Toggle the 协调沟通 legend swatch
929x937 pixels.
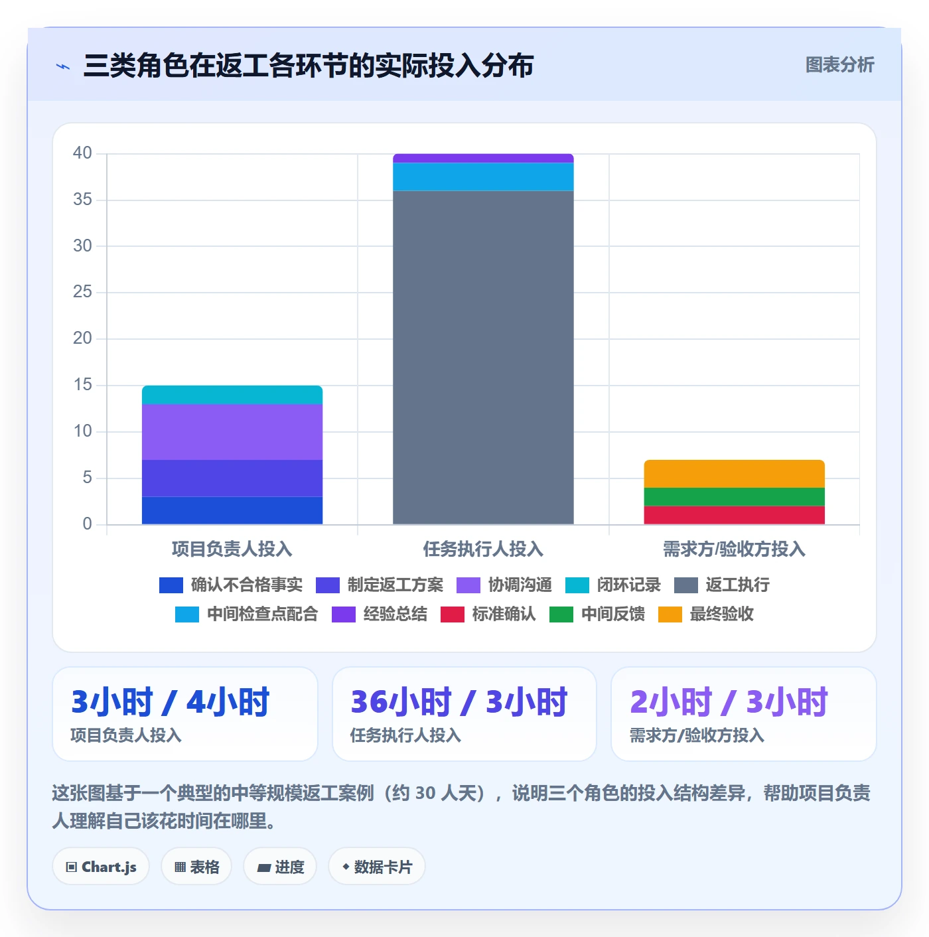(468, 585)
